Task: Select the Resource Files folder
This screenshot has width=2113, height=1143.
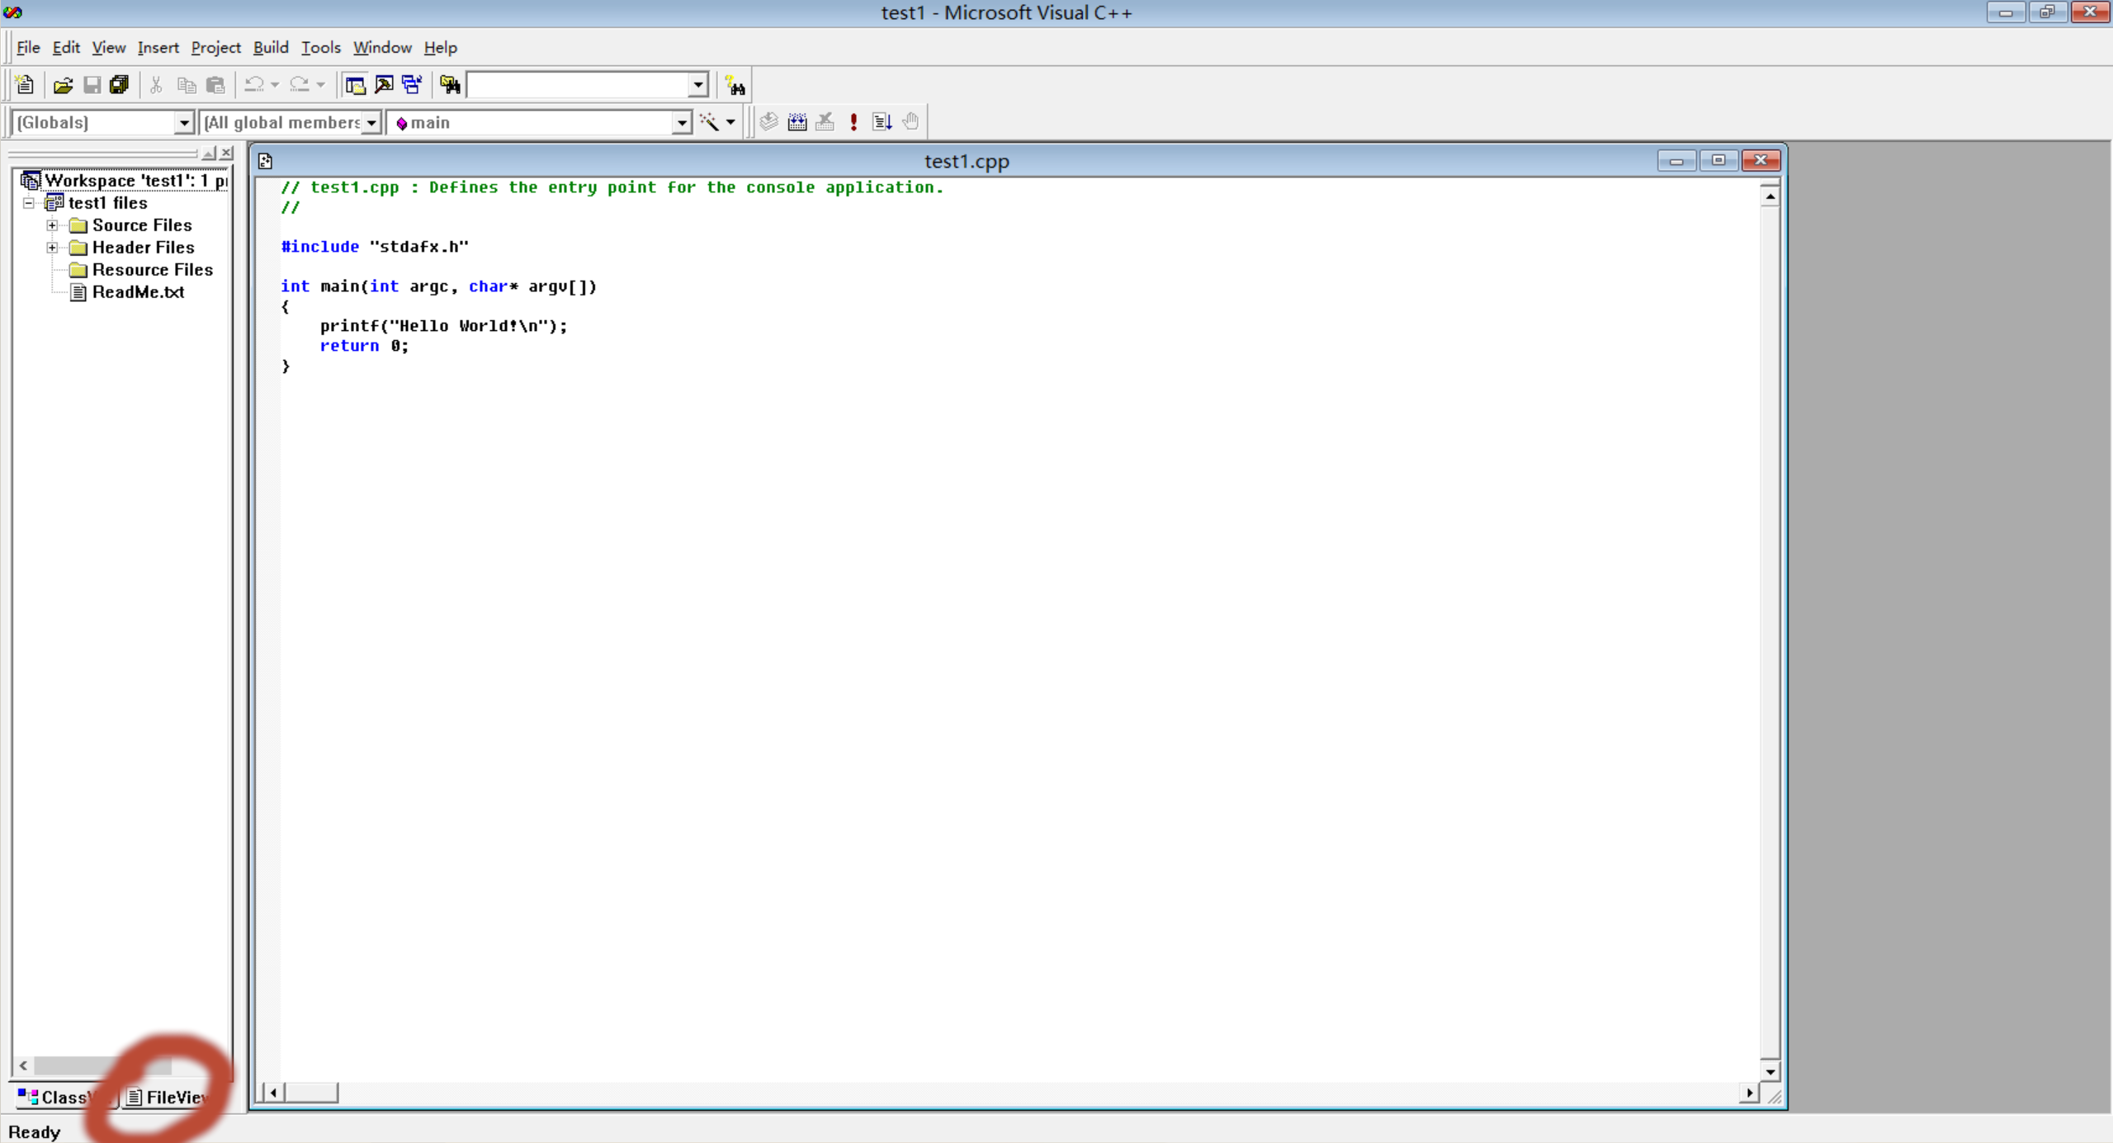Action: 152,270
